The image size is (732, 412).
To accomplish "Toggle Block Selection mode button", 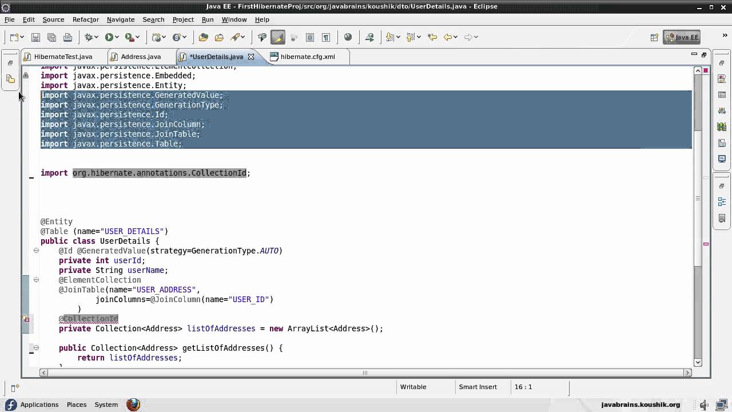I will click(310, 37).
